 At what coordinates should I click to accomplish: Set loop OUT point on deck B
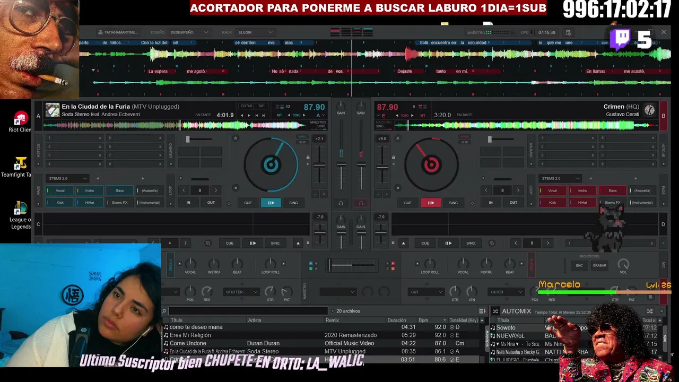(513, 203)
